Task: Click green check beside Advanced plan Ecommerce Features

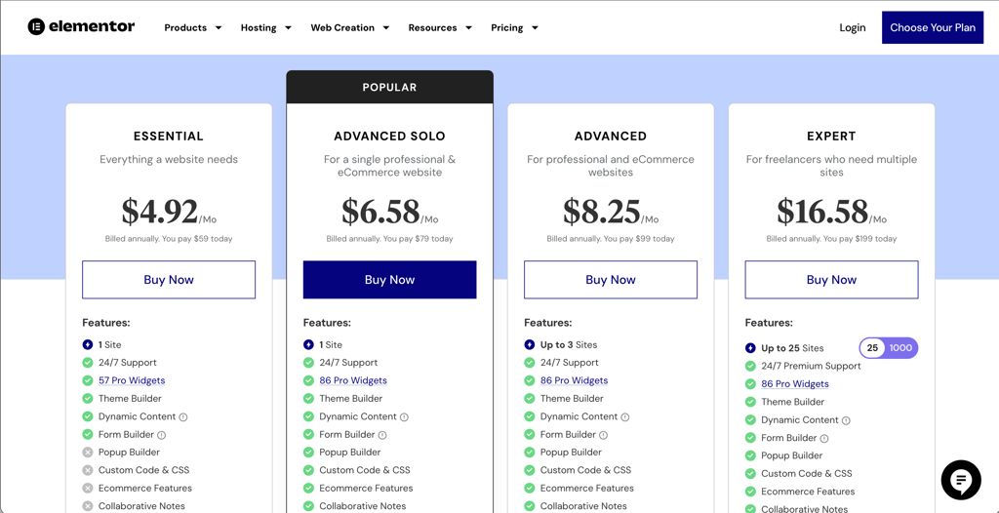Action: 530,489
